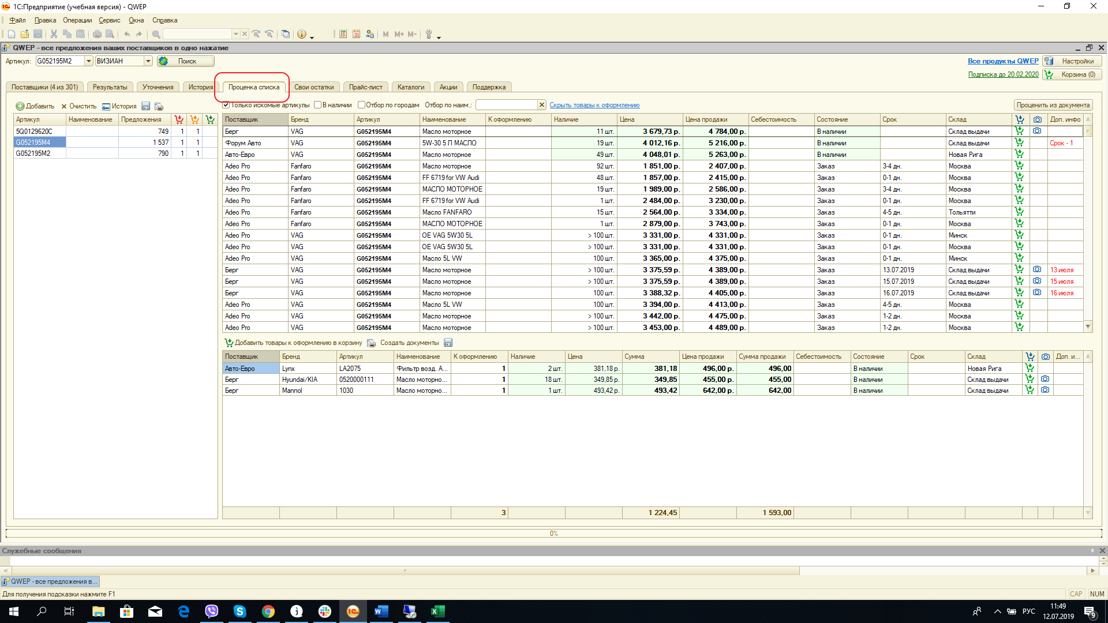1108x623 pixels.
Task: Click the QWEP window tab in bottom panel
Action: pyautogui.click(x=50, y=581)
